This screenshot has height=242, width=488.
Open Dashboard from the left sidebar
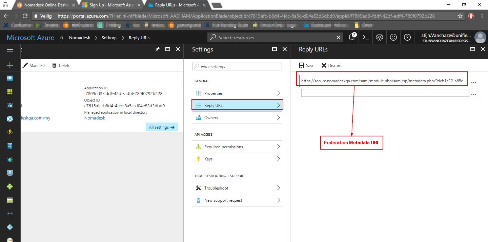(10, 78)
